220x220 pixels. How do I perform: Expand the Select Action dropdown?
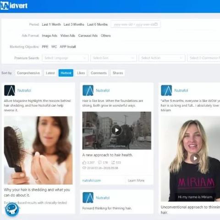click(x=162, y=58)
